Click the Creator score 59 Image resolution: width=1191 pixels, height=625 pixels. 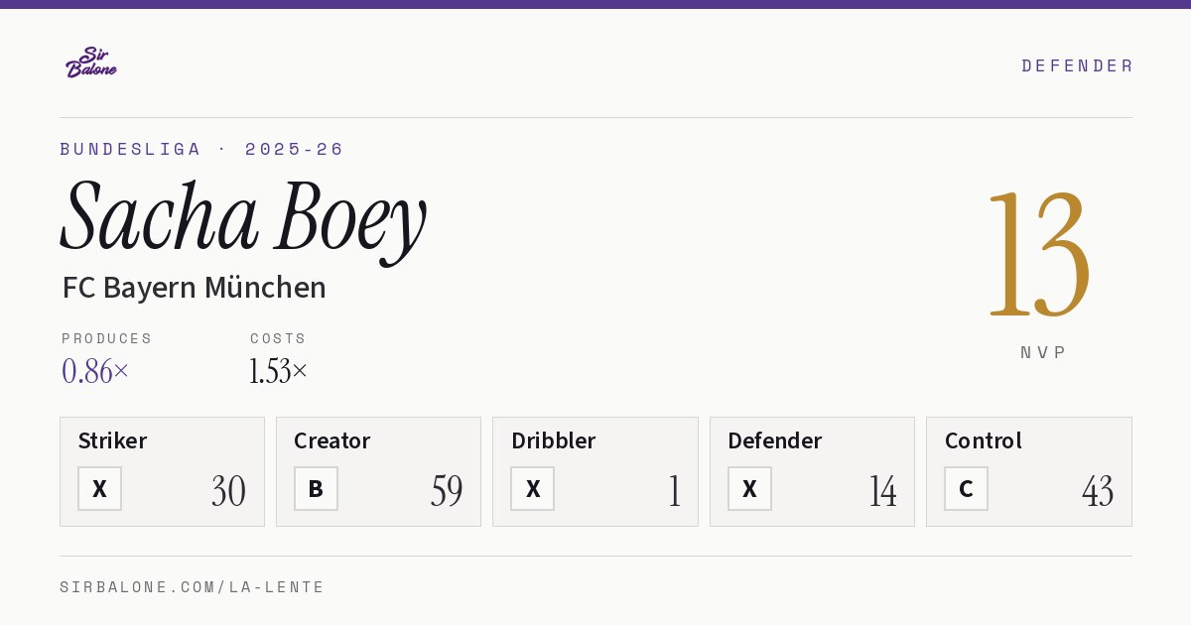coord(447,491)
